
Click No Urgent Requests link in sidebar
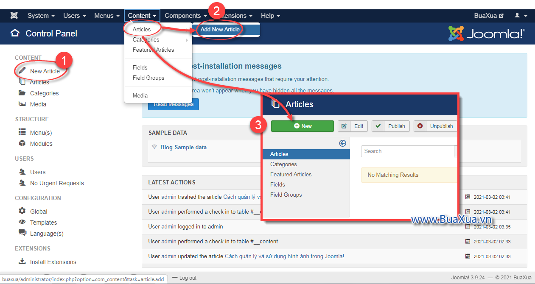coord(58,183)
